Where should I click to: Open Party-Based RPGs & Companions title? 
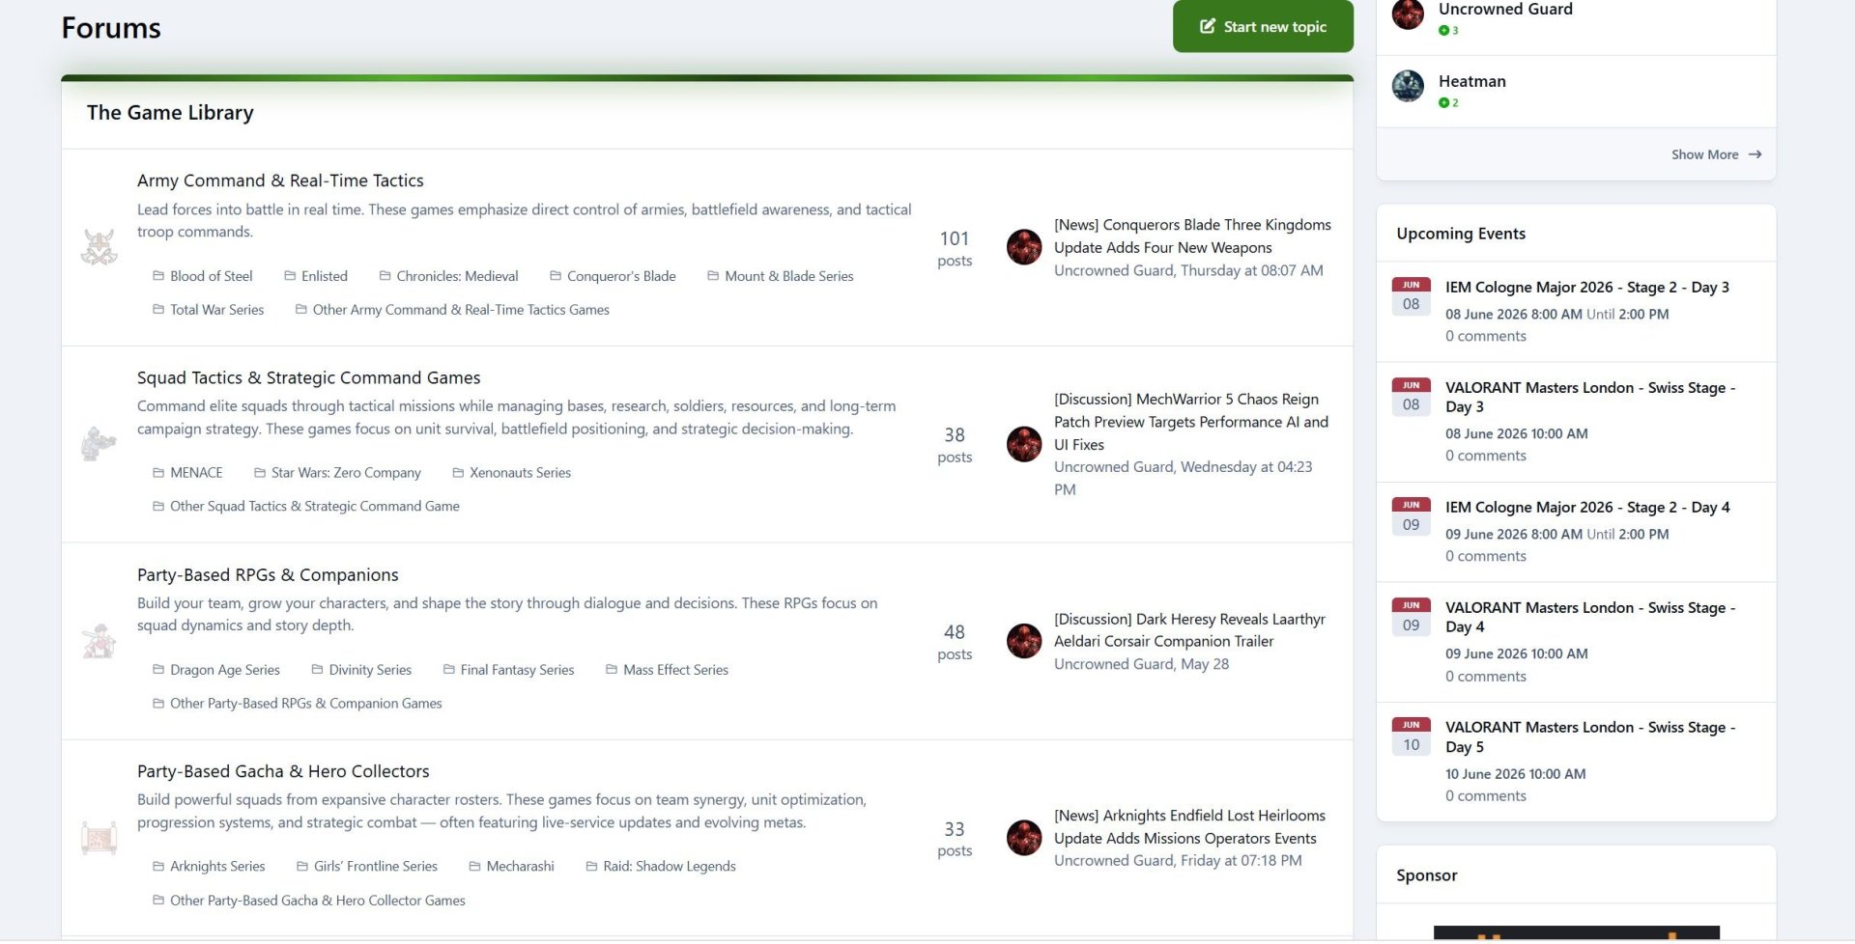click(x=268, y=574)
